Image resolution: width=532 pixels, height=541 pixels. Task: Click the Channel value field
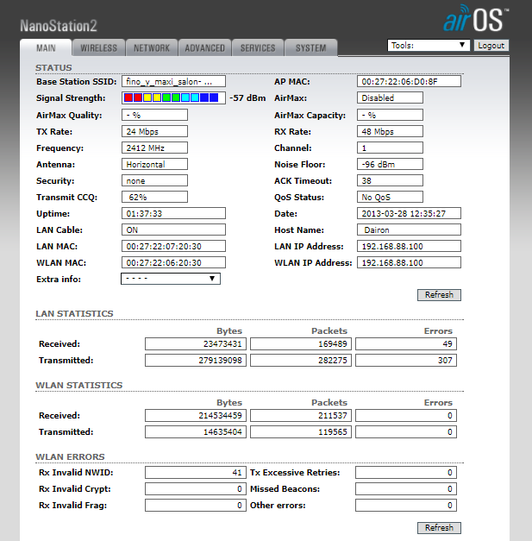click(390, 148)
